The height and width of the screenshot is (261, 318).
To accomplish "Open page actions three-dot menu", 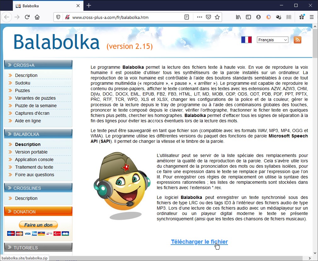I will 199,17.
